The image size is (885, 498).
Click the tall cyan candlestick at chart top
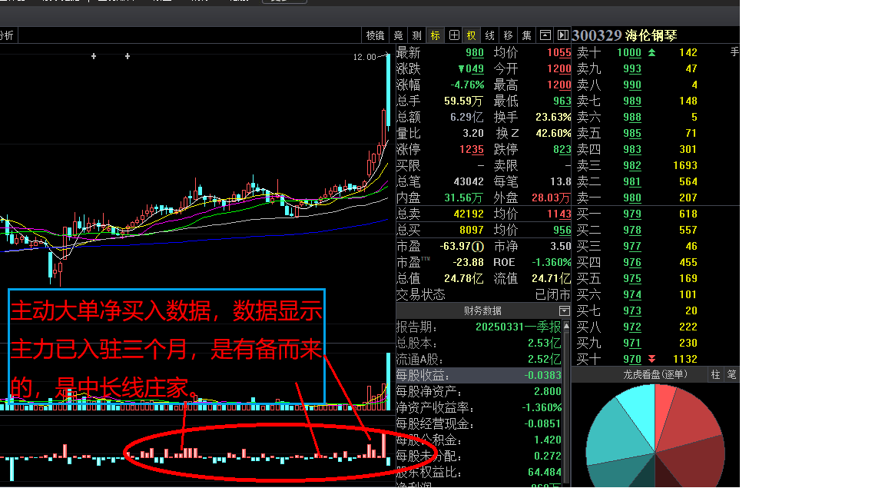[388, 89]
